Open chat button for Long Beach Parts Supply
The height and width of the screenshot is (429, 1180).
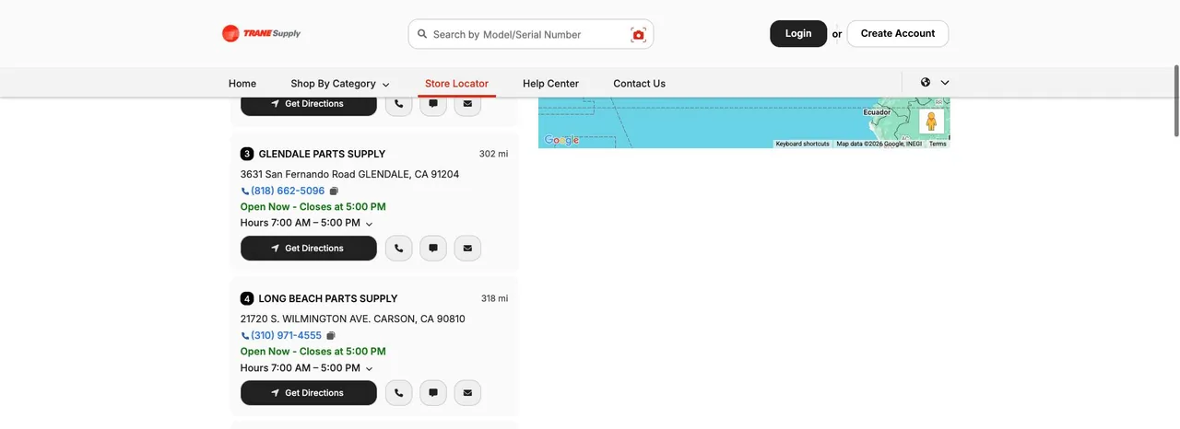(x=433, y=393)
